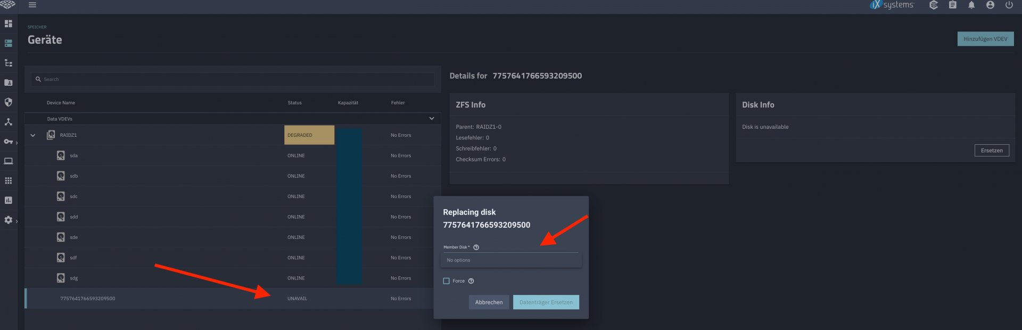This screenshot has width=1022, height=330.
Task: Open the Storage sidebar icon
Action: (9, 43)
